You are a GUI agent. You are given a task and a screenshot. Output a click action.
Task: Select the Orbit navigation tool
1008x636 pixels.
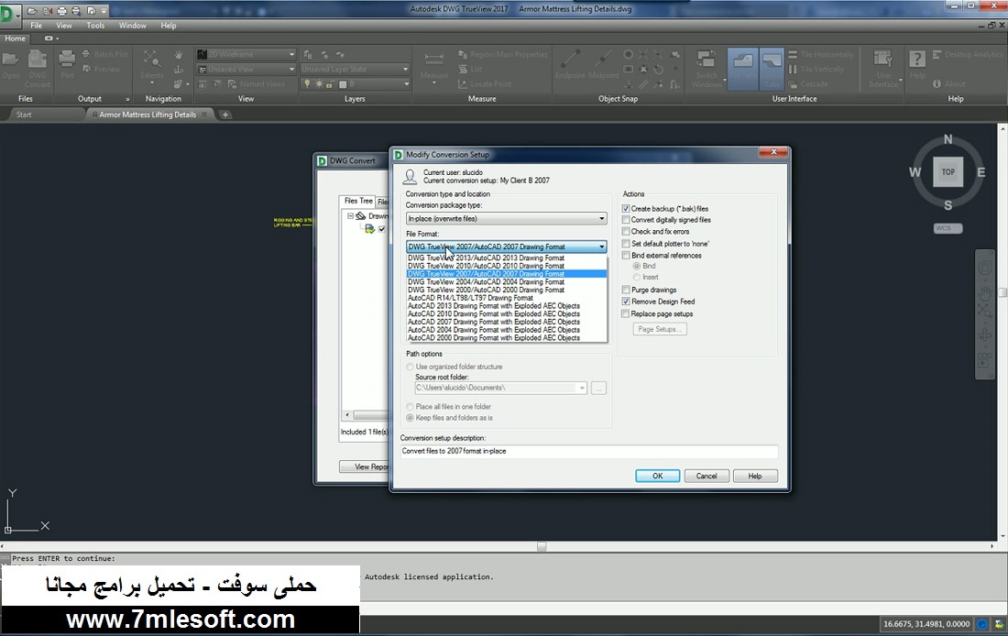[x=179, y=70]
